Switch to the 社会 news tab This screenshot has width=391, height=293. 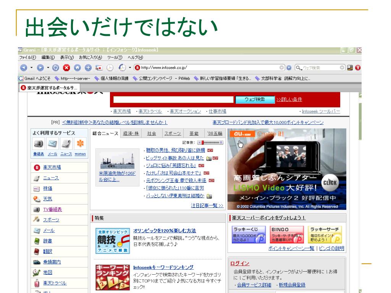pyautogui.click(x=151, y=134)
